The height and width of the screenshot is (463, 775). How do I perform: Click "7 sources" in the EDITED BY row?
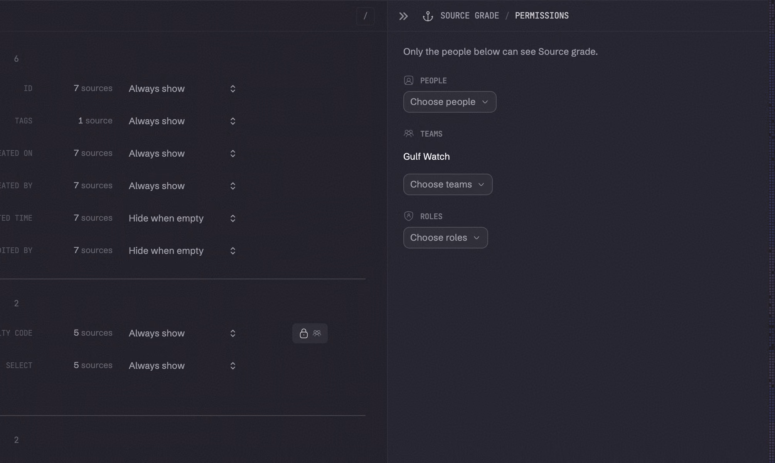(x=93, y=250)
